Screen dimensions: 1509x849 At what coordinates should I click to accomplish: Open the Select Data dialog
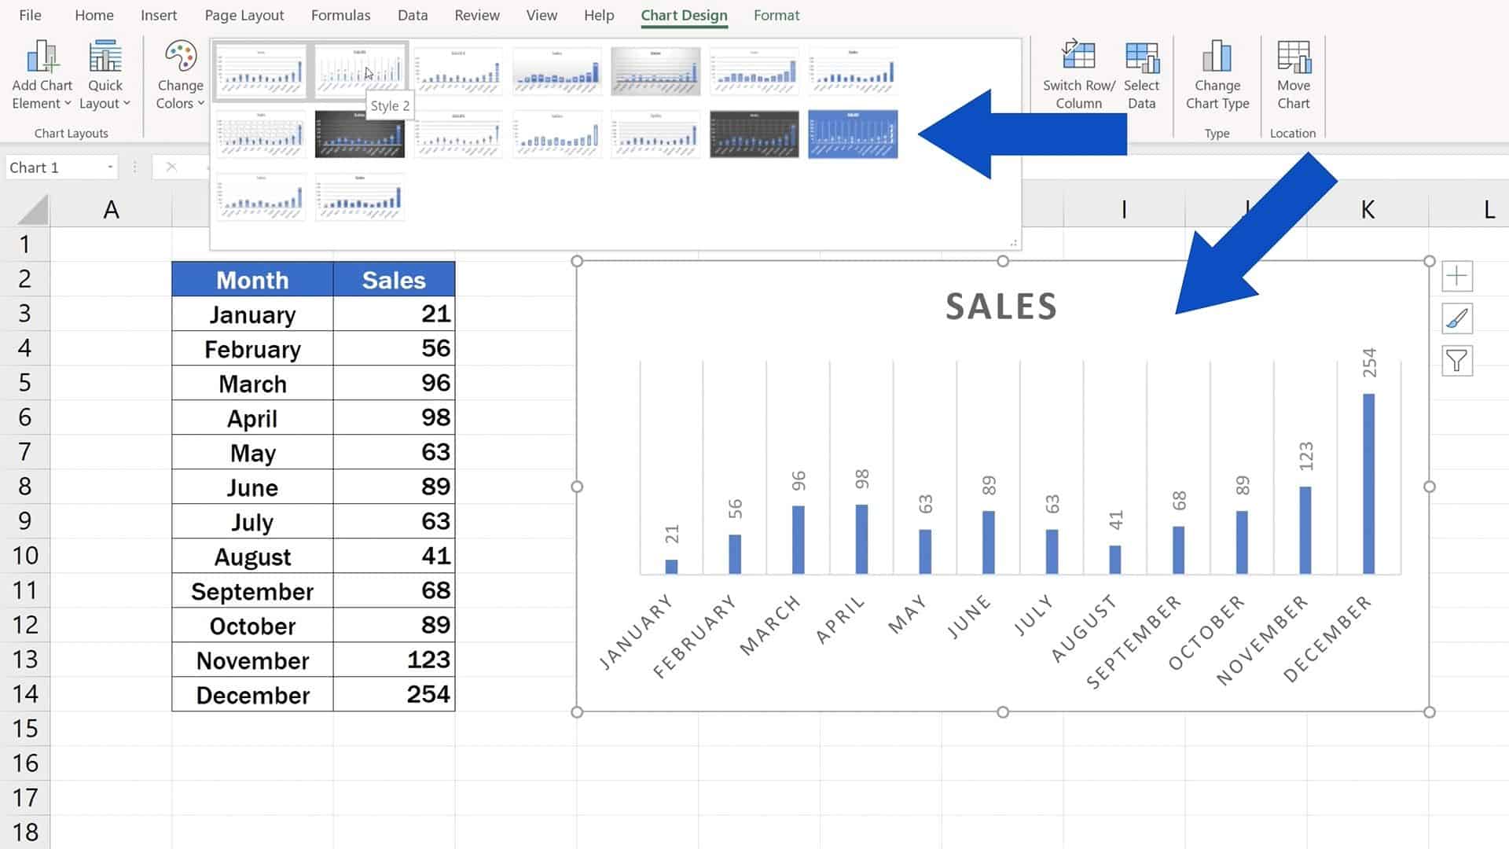(x=1141, y=75)
